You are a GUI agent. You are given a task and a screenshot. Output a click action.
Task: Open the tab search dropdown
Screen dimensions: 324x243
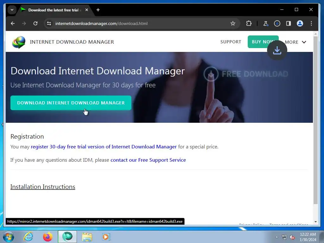12,10
